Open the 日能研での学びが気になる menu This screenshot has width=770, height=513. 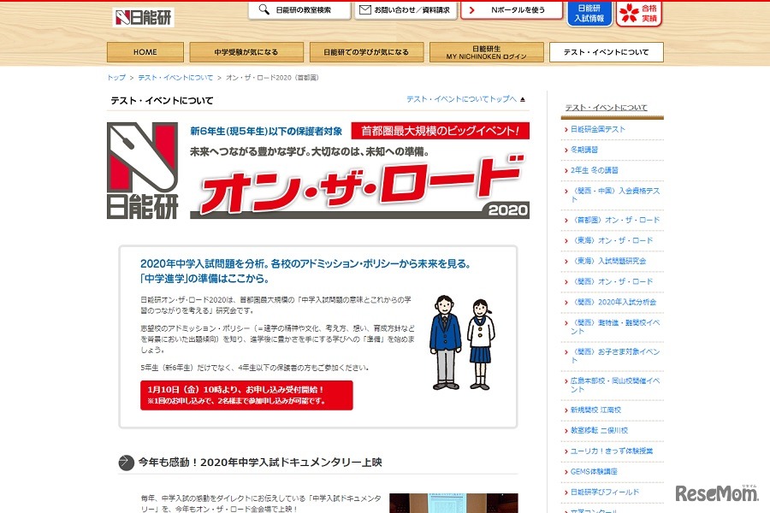(366, 51)
